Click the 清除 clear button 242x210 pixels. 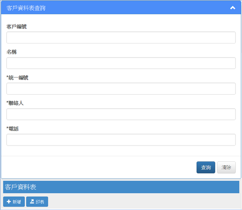click(226, 167)
